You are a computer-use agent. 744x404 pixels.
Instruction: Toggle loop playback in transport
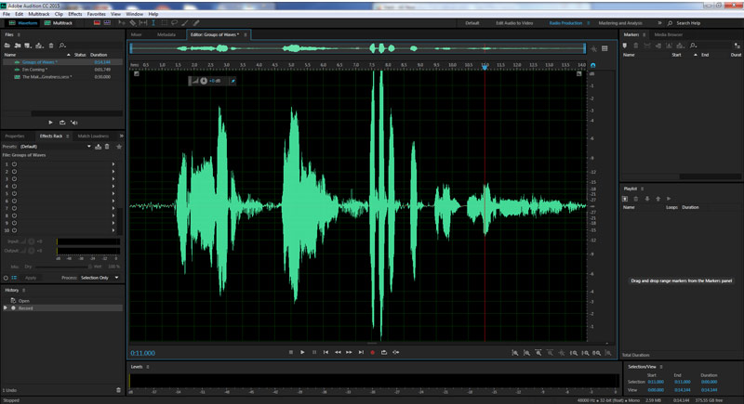[x=384, y=352]
